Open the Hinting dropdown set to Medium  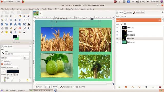(13, 68)
